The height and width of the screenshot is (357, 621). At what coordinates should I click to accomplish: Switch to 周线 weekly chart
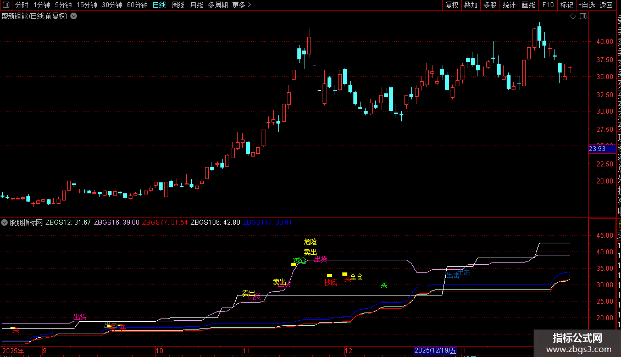(x=178, y=5)
